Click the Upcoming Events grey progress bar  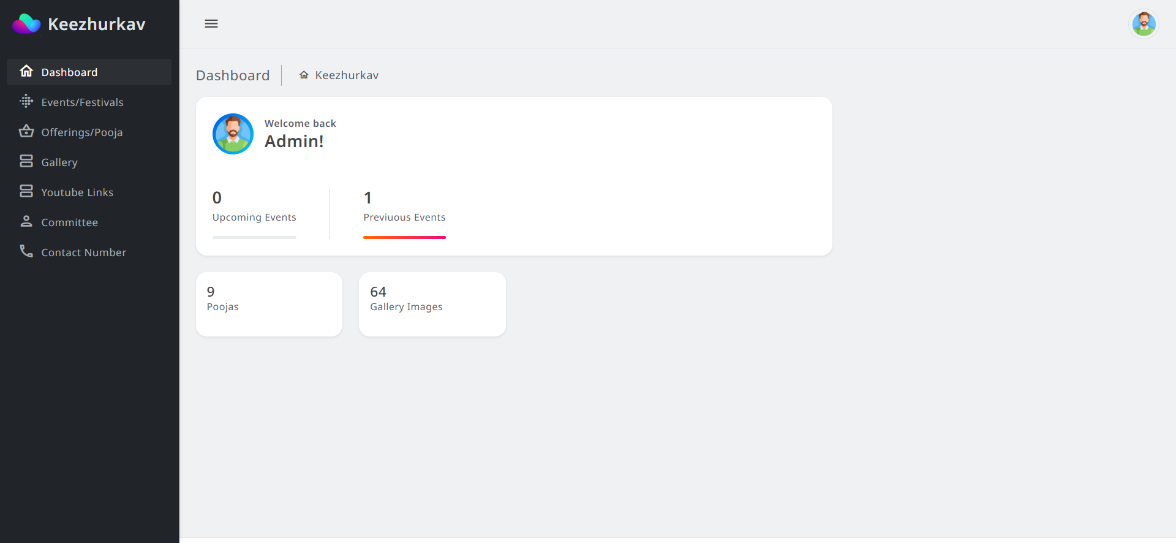(x=254, y=237)
